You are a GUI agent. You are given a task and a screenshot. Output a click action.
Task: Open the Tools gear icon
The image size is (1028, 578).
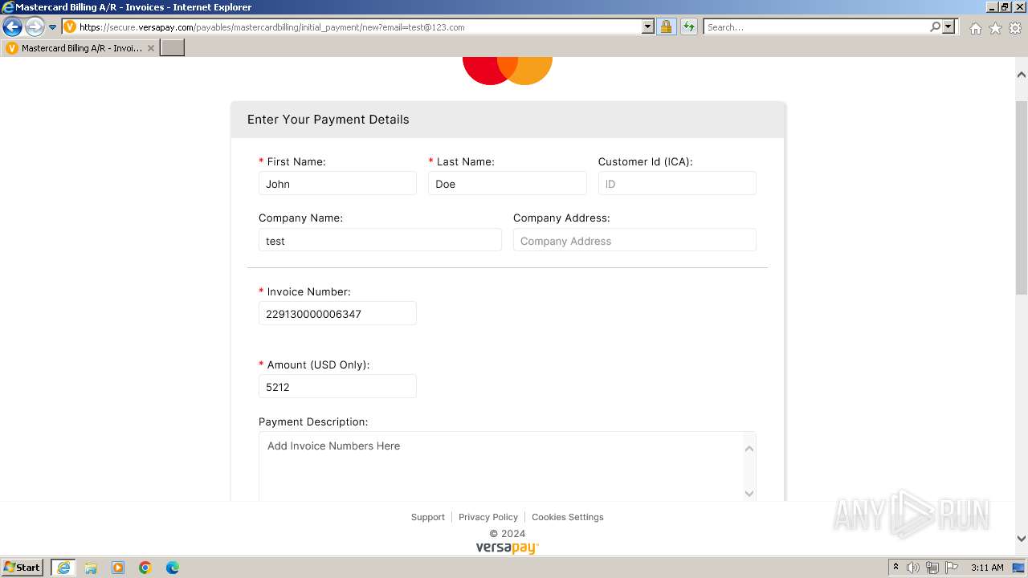[x=1015, y=28]
